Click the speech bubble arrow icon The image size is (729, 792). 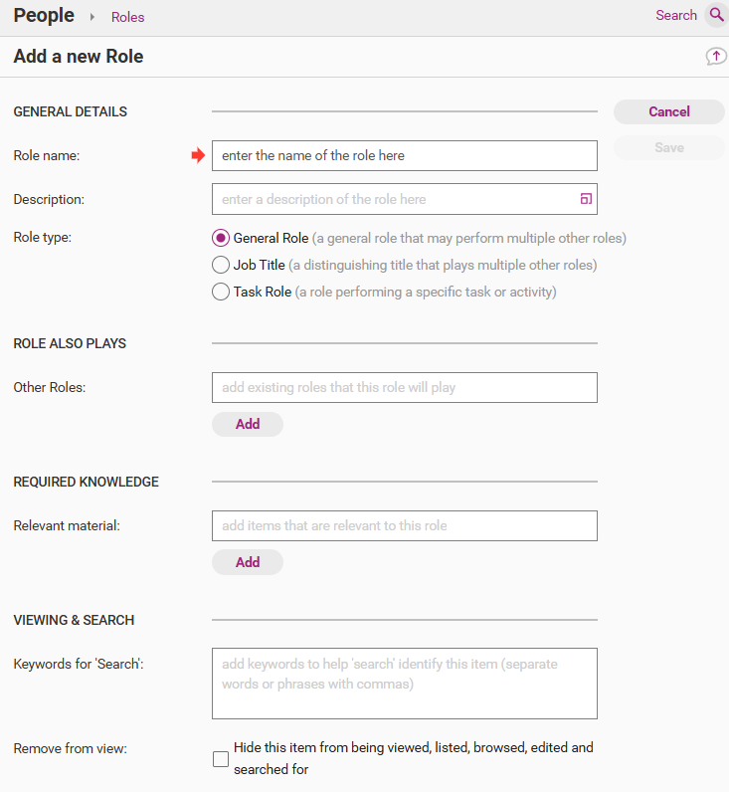click(x=716, y=57)
